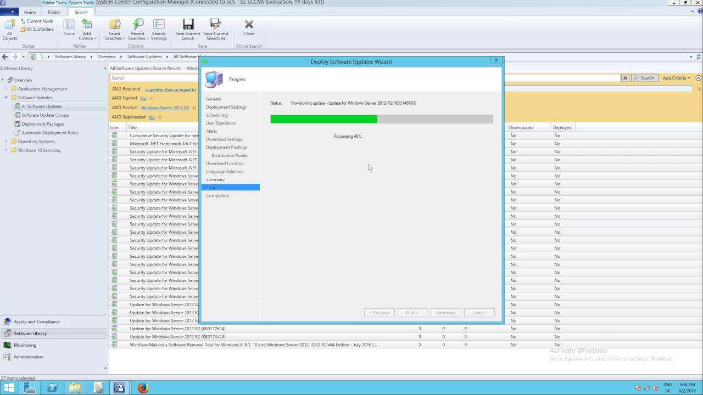Viewport: 703px width, 395px height.
Task: Click the green provisioning progress bar
Action: click(x=323, y=119)
